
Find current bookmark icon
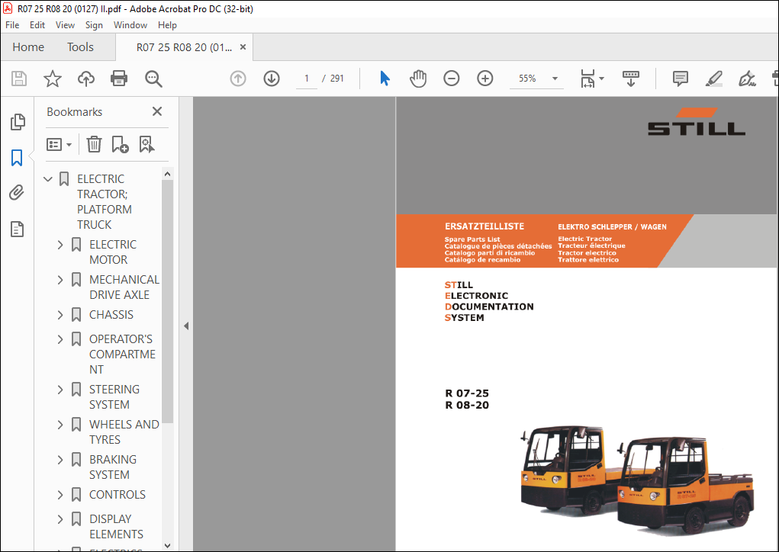click(147, 144)
